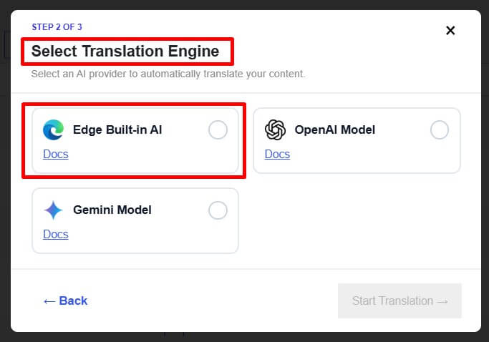Close the translation engine dialog
The height and width of the screenshot is (342, 489).
point(450,31)
